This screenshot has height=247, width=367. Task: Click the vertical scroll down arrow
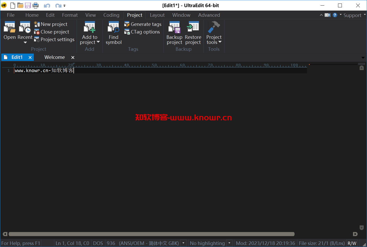tap(362, 227)
